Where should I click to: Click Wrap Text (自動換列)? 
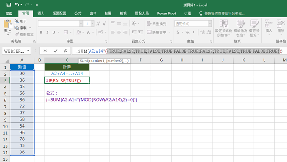click(x=156, y=23)
